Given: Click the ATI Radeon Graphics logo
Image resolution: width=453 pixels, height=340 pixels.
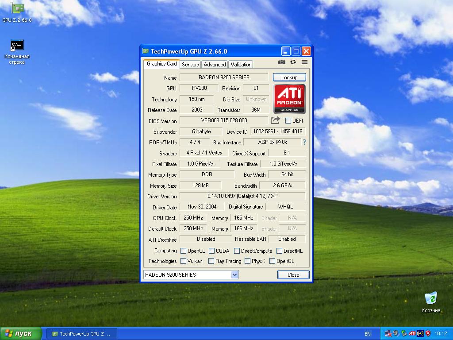Looking at the screenshot, I should (x=289, y=99).
